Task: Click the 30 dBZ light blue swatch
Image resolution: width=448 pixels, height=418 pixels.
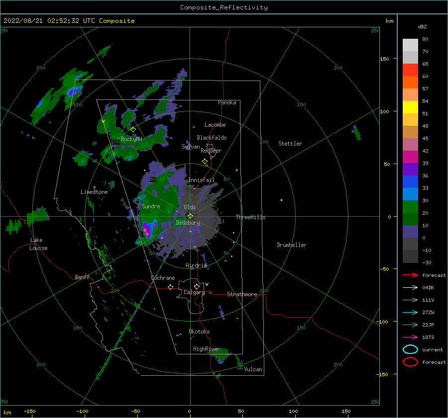Action: click(x=410, y=194)
